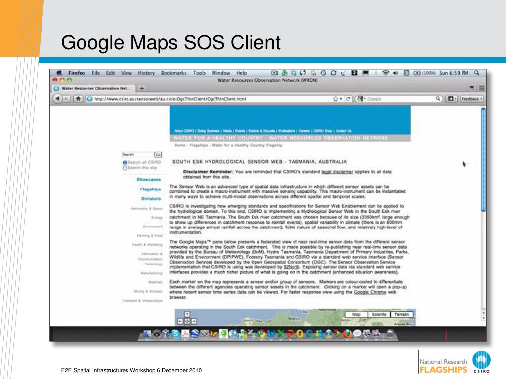This screenshot has height=379, width=506.
Task: Click the forward navigation arrow
Action: [x=66, y=99]
